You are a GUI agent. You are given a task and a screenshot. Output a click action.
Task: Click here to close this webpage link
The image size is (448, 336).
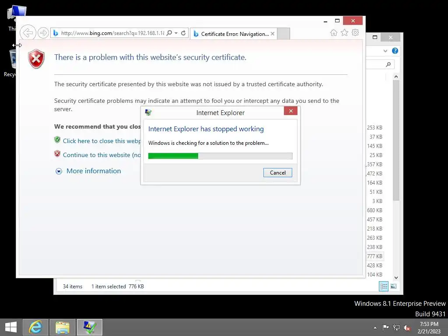pyautogui.click(x=101, y=141)
